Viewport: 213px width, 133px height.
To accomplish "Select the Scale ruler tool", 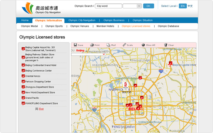I will click(x=124, y=45).
